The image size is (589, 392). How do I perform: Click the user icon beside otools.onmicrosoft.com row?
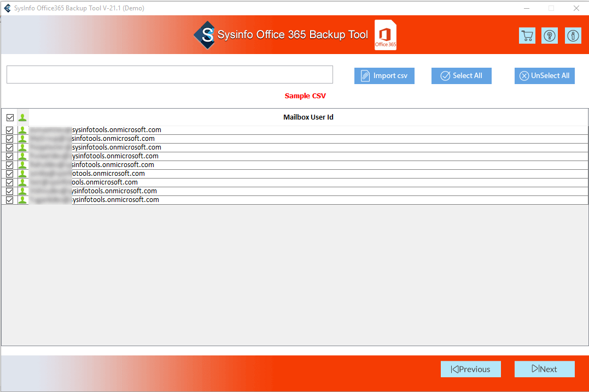click(x=22, y=174)
